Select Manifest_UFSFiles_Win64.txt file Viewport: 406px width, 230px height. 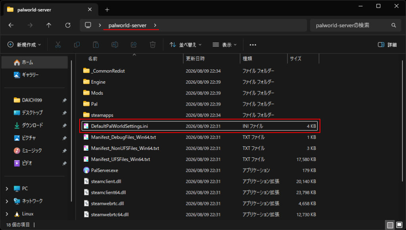[x=200, y=159]
